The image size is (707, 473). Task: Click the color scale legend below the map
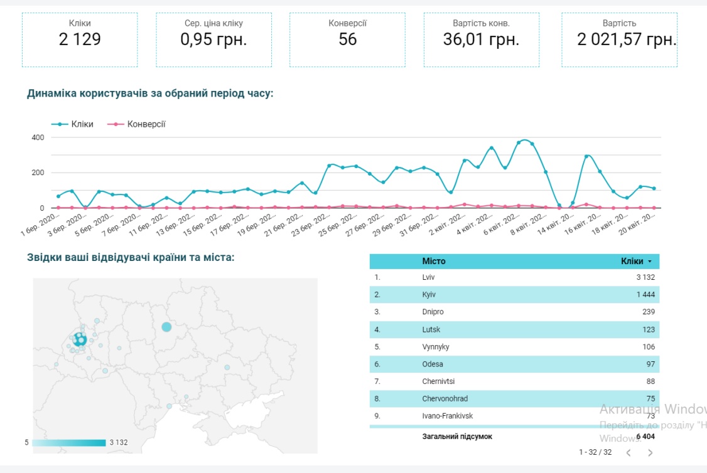(x=69, y=442)
